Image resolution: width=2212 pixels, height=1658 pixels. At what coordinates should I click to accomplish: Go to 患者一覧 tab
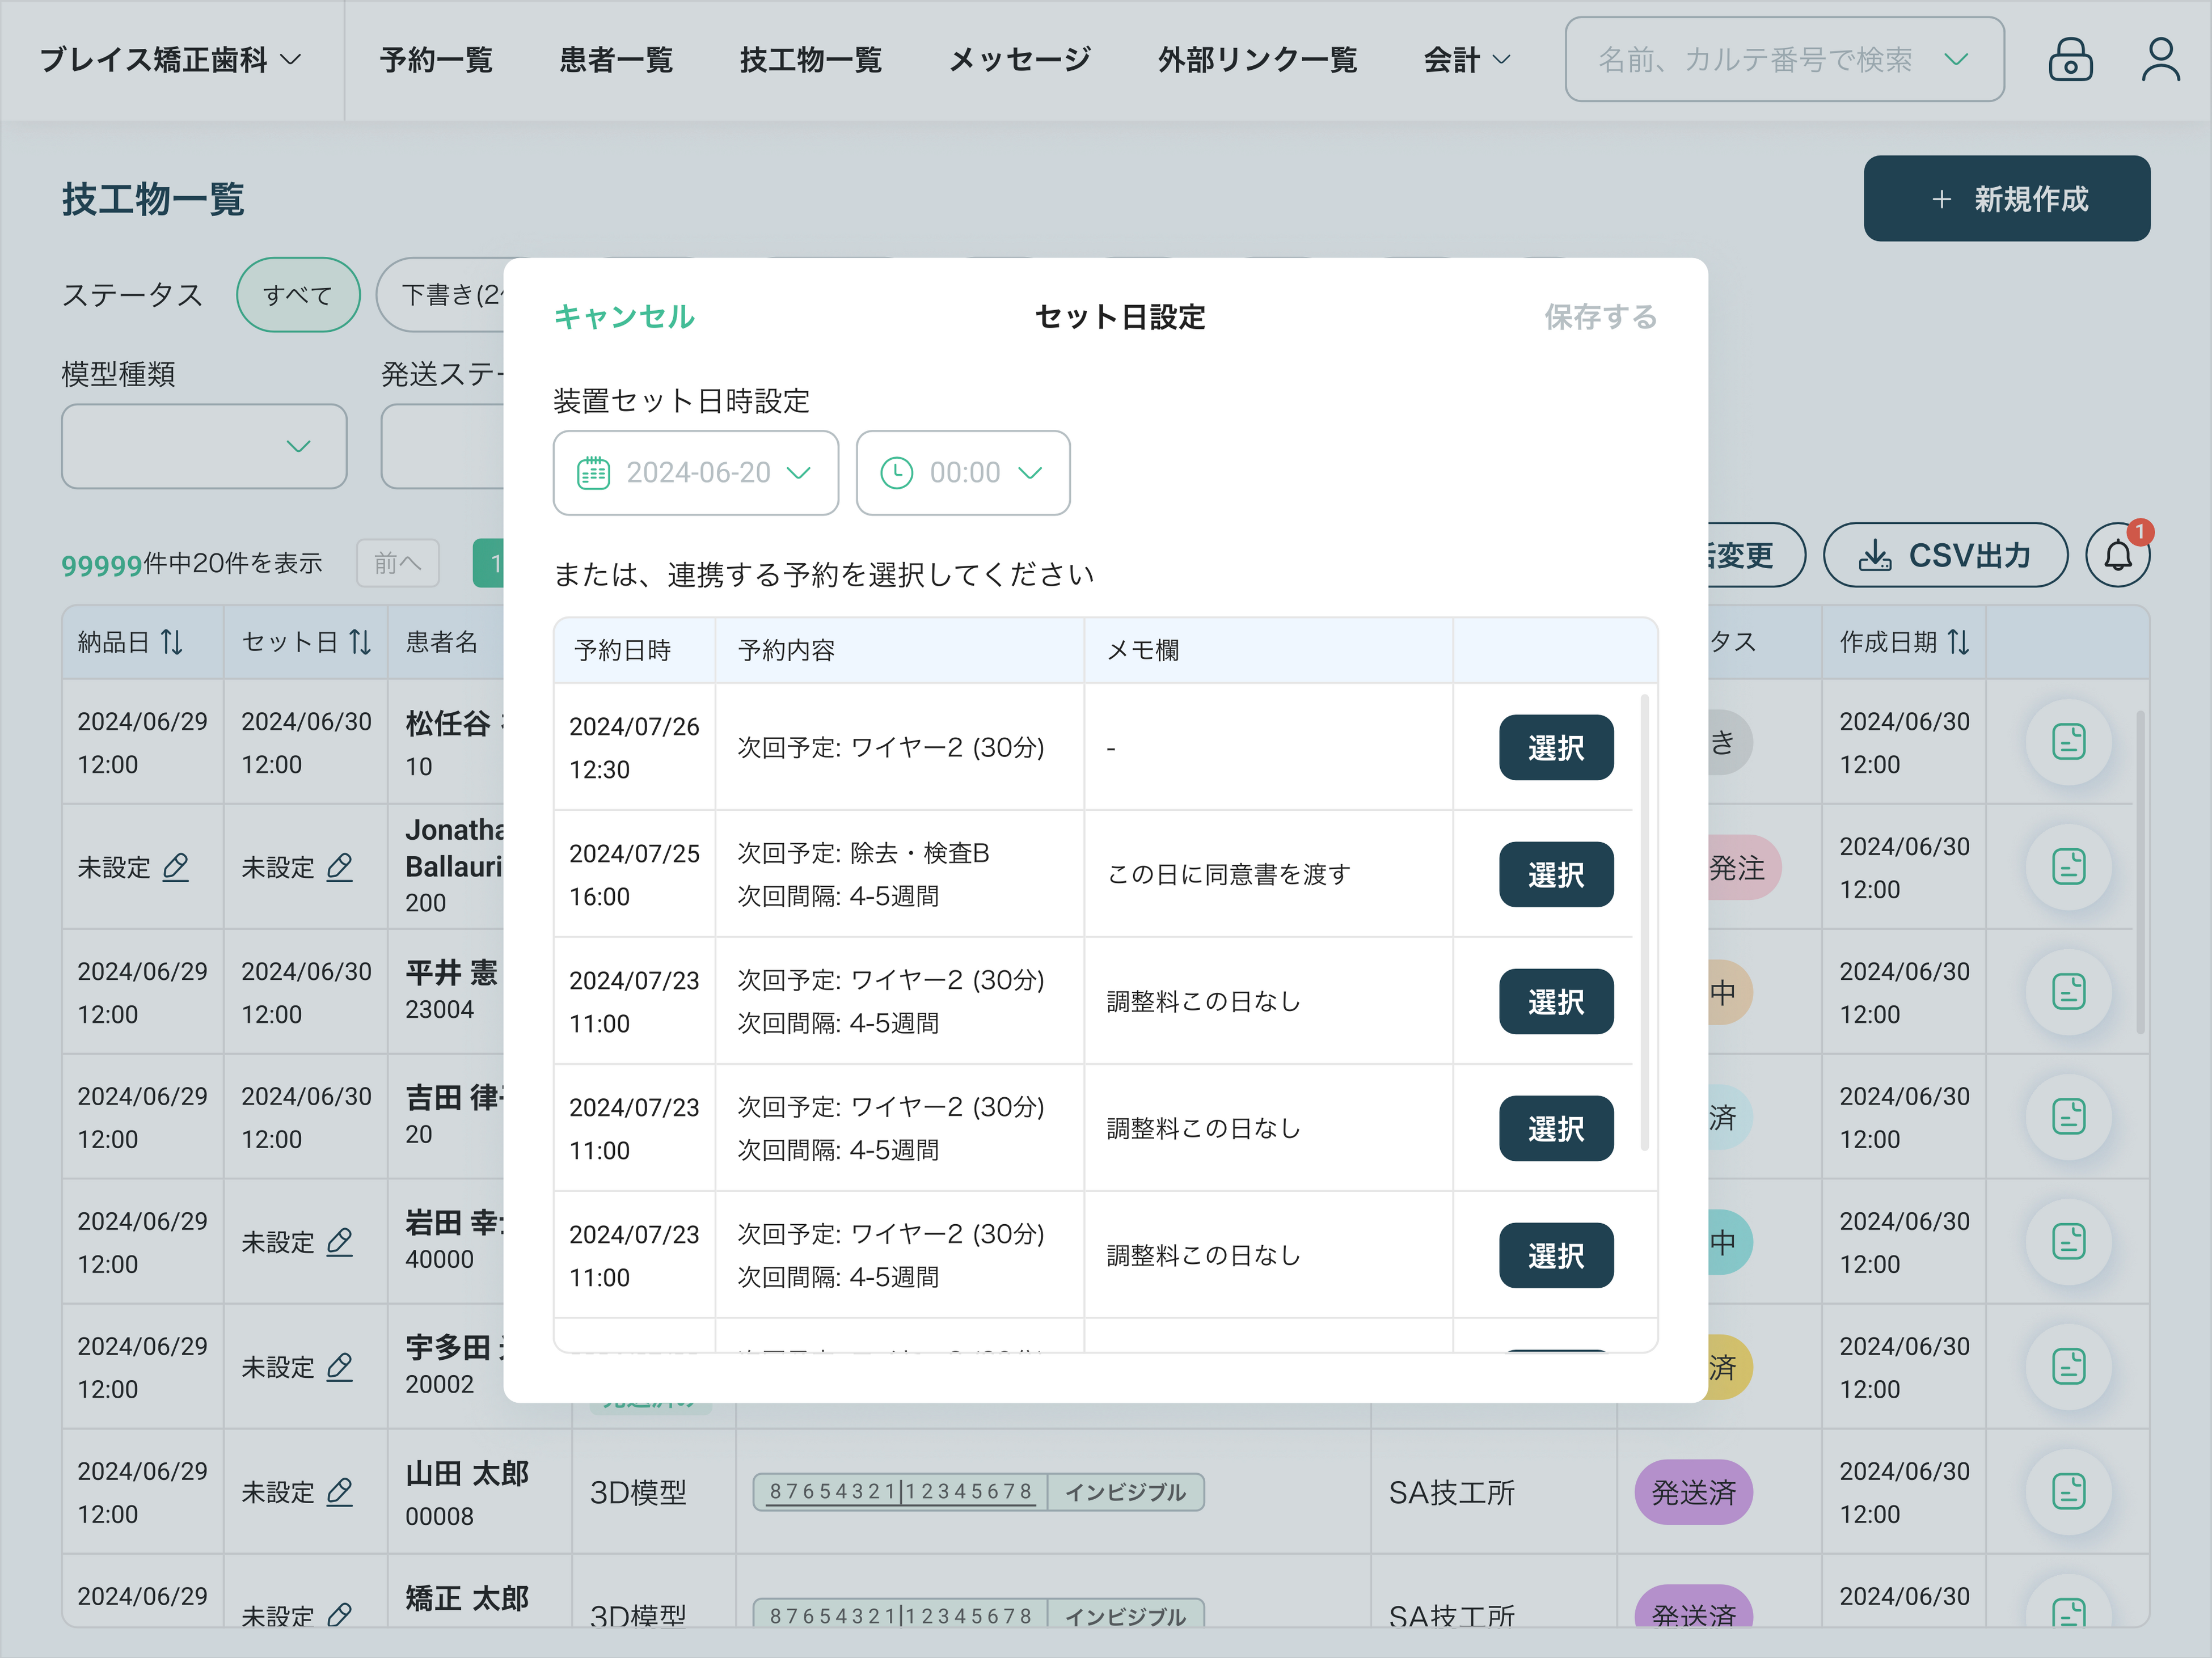click(x=616, y=60)
